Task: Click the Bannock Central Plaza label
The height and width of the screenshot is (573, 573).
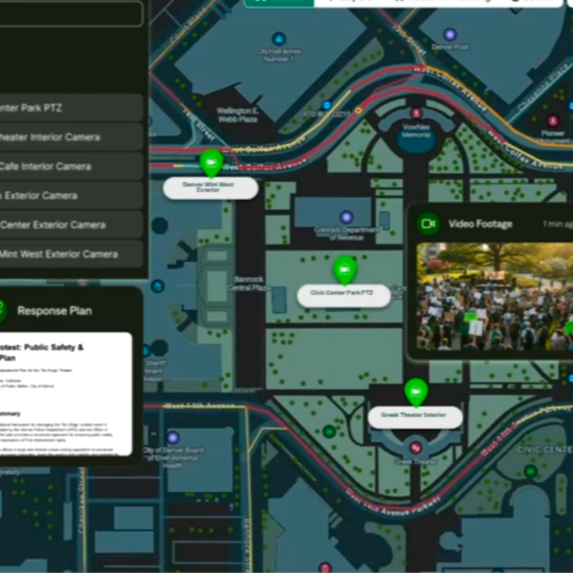Action: [248, 284]
